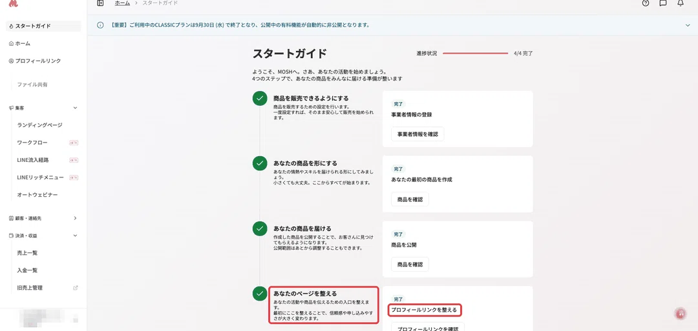The image size is (698, 331).
Task: Expand the 顧客・連絡先 section chevron
Action: coord(75,218)
